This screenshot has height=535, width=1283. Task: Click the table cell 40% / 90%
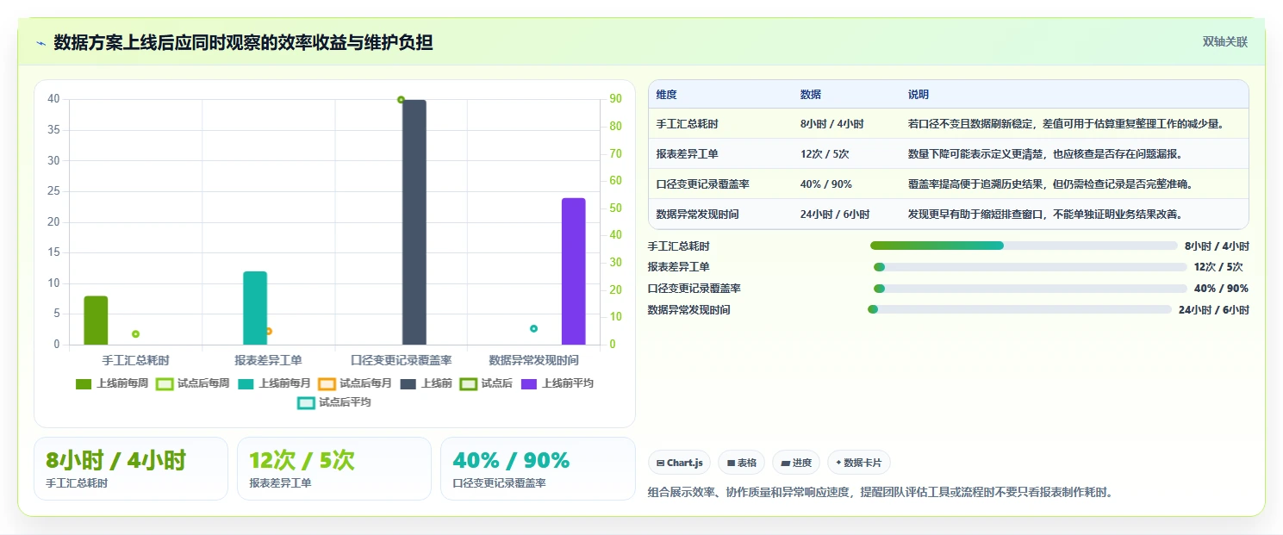pyautogui.click(x=826, y=184)
